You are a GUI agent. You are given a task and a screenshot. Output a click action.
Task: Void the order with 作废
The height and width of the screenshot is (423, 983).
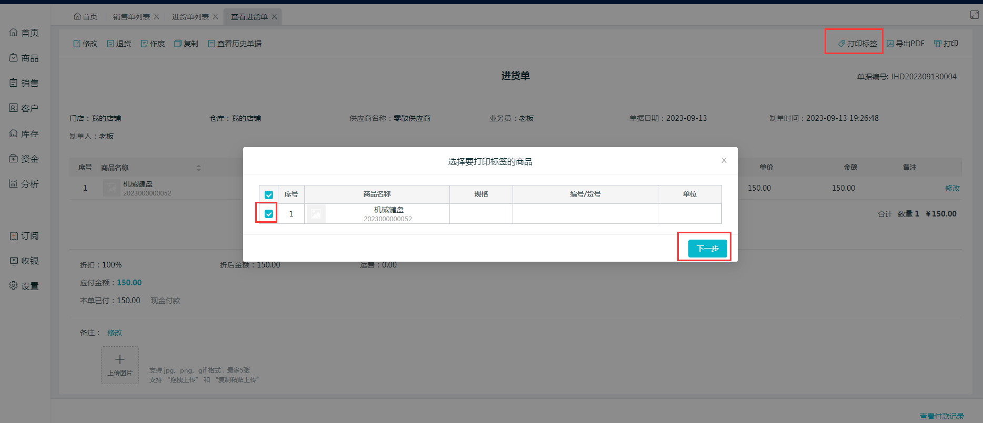tap(144, 44)
